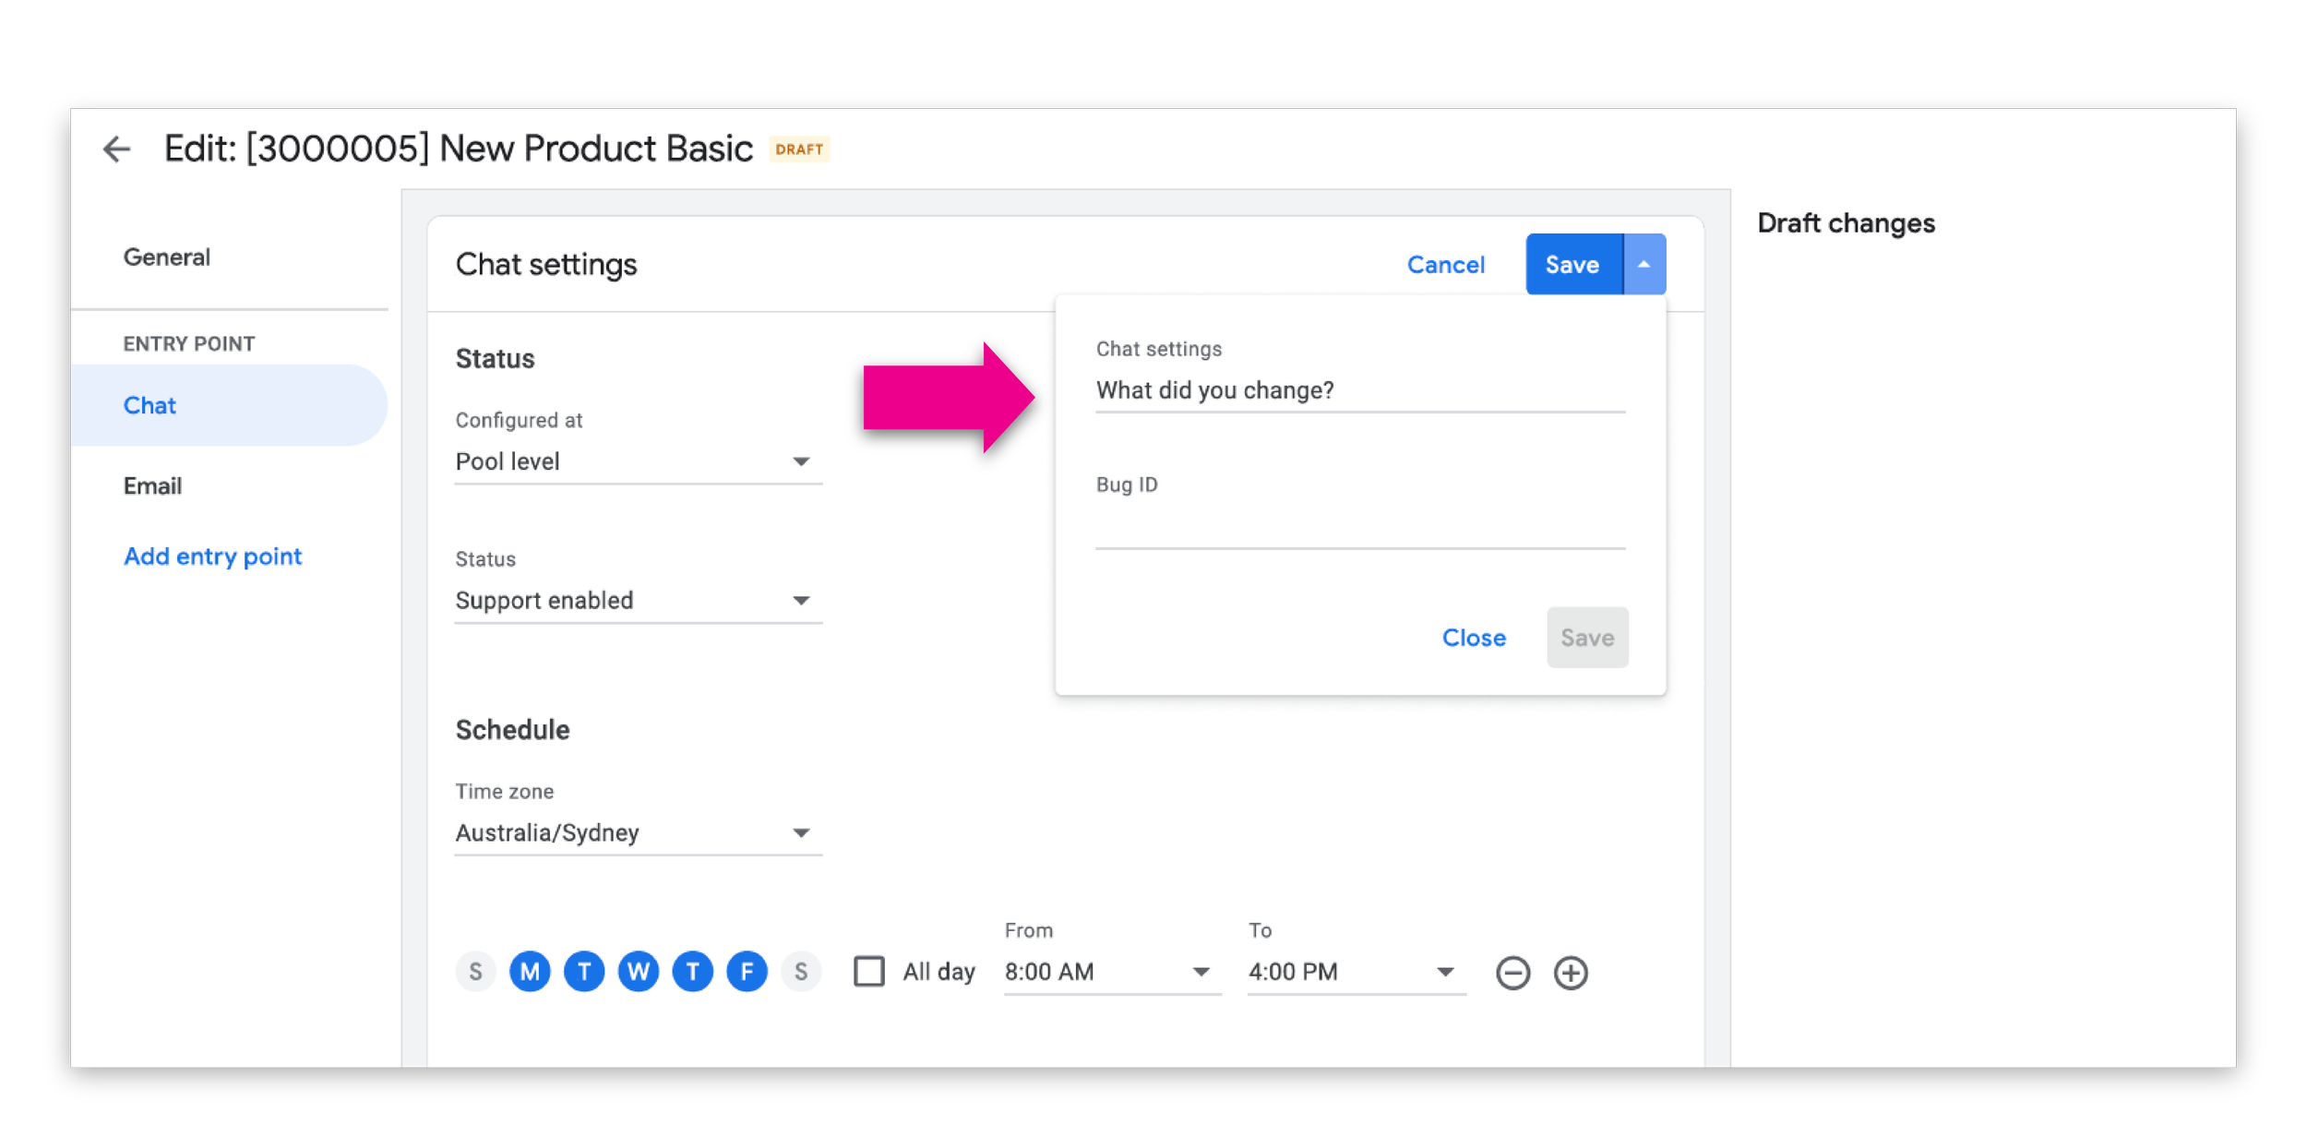Toggle Monday in the schedule
Image resolution: width=2307 pixels, height=1148 pixels.
530,972
